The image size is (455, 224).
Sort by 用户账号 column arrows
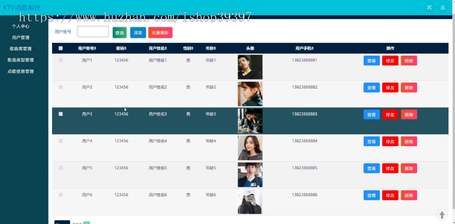pyautogui.click(x=95, y=49)
